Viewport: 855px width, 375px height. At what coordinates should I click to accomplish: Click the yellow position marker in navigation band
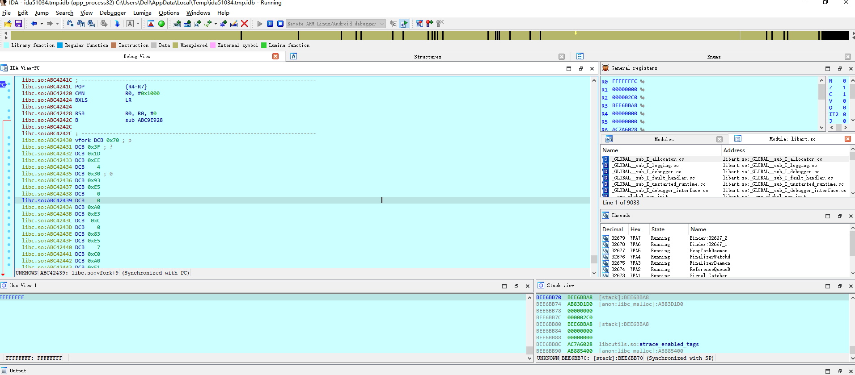coord(576,33)
